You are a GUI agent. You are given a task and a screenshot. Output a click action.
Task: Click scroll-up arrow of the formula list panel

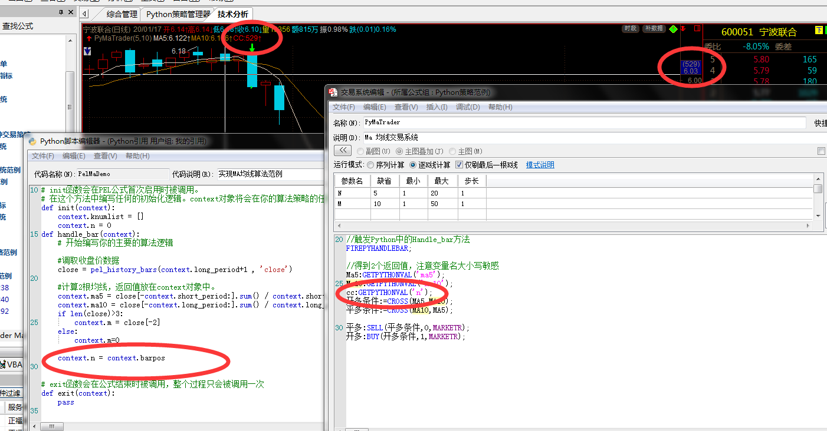point(70,39)
